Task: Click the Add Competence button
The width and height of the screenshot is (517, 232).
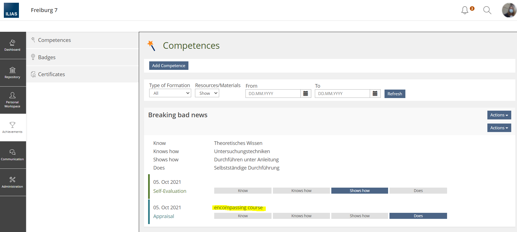Action: click(x=169, y=66)
